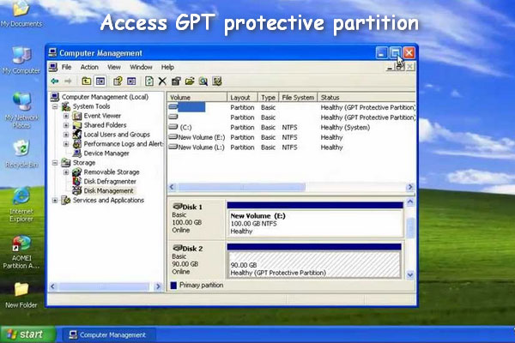
Task: Open the Window menu
Action: coord(141,67)
